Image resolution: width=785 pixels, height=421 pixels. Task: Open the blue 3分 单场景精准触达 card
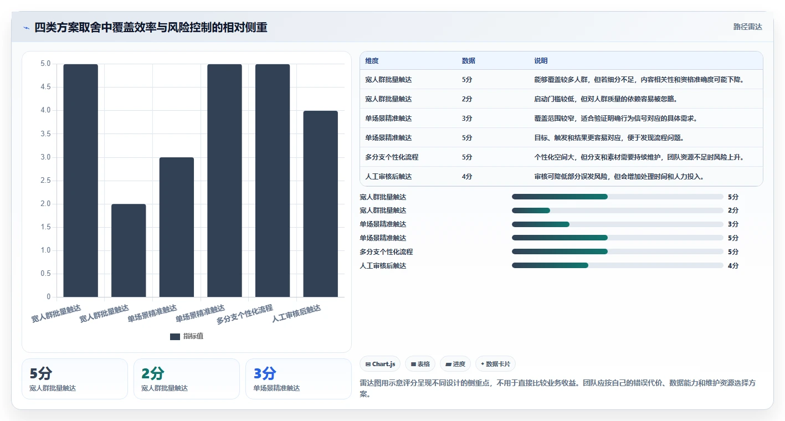[299, 379]
